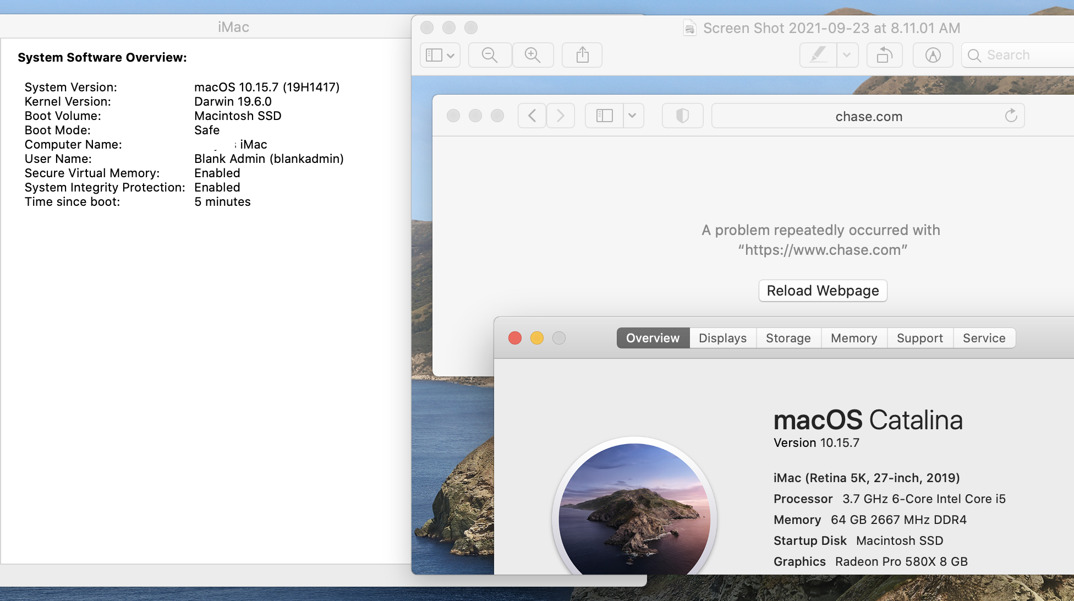
Task: Show the Markup toolbar icon
Action: (933, 55)
